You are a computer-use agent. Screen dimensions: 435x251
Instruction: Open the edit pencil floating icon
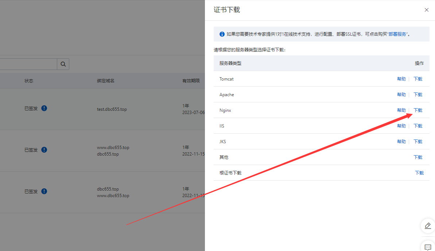pyautogui.click(x=428, y=226)
